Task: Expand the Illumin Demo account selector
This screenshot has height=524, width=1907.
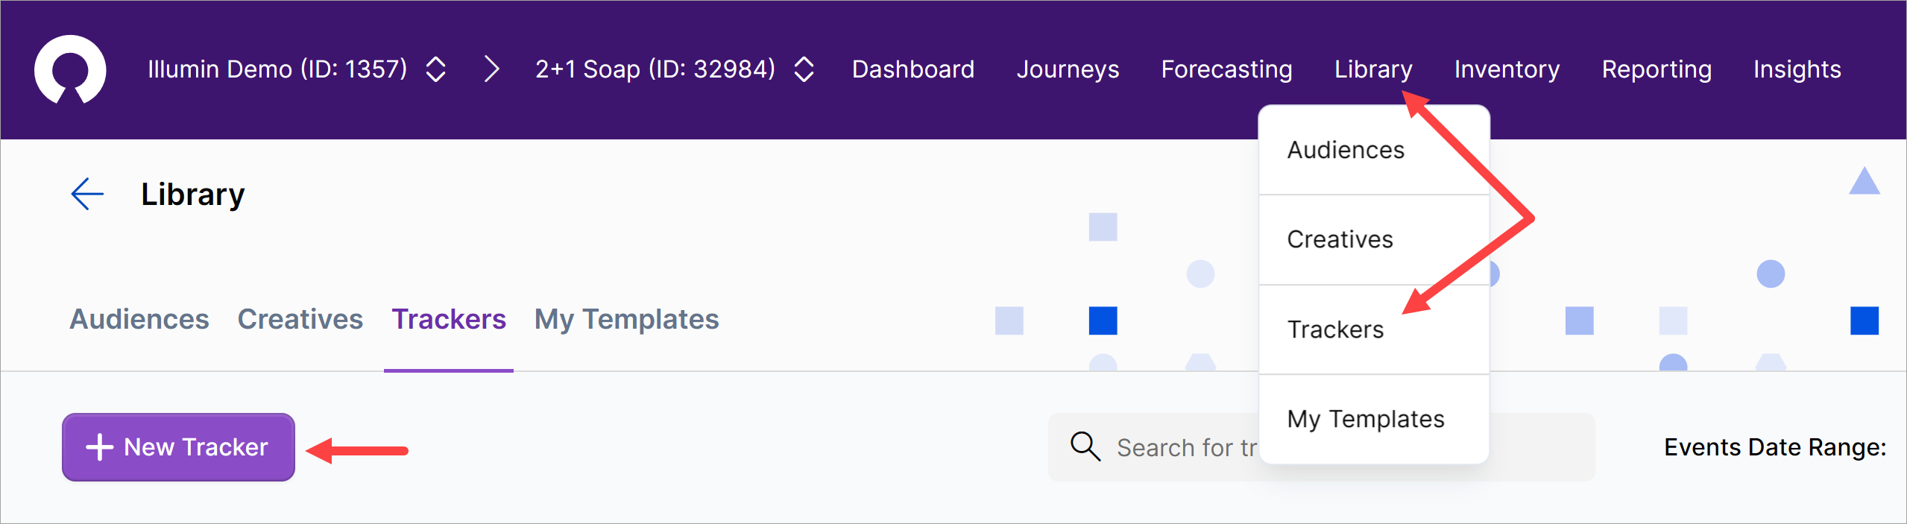Action: pos(435,69)
